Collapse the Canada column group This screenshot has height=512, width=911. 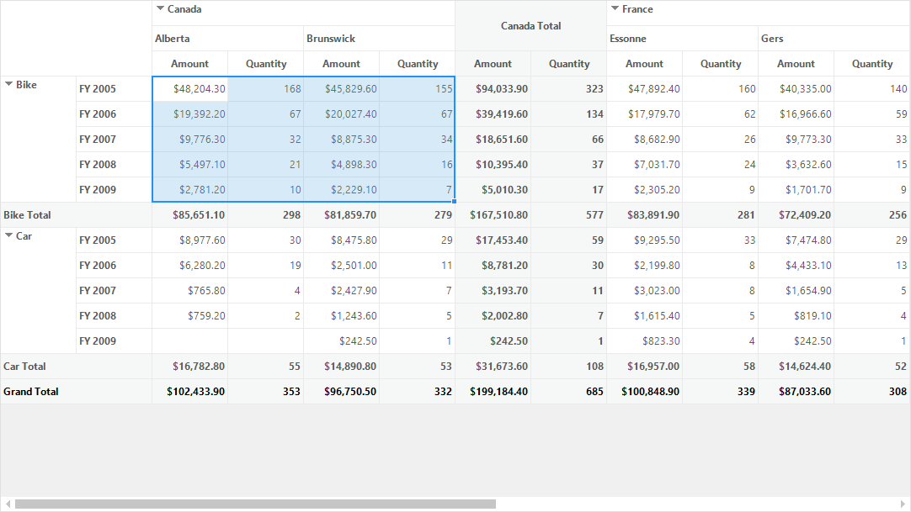160,8
